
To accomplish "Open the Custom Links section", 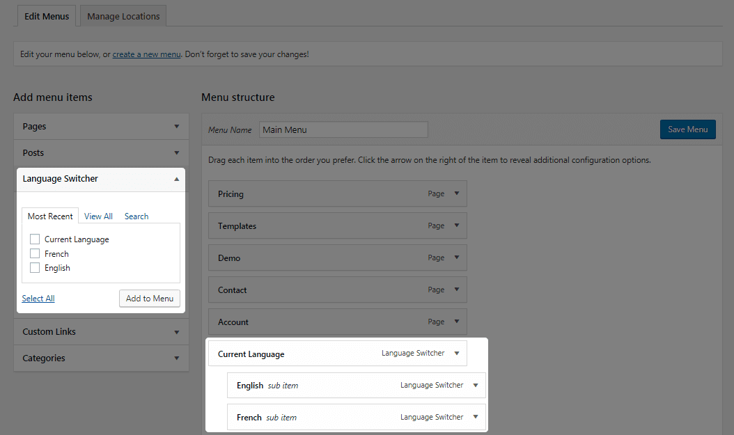I will click(x=177, y=332).
